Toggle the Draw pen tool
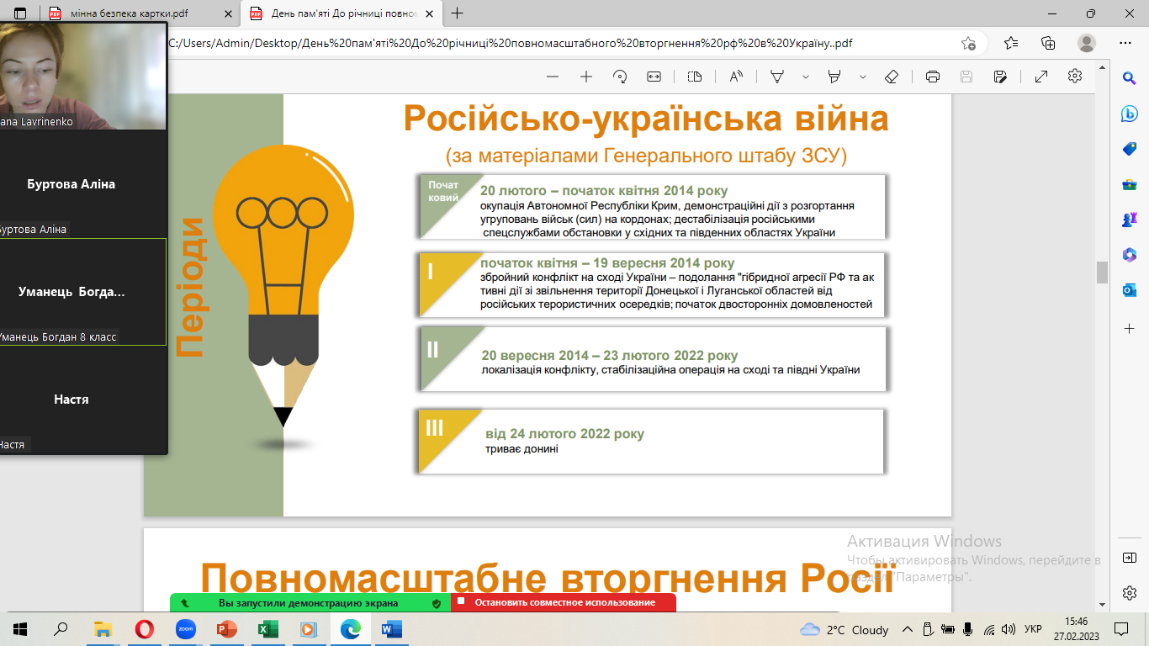The width and height of the screenshot is (1149, 646). click(x=777, y=77)
